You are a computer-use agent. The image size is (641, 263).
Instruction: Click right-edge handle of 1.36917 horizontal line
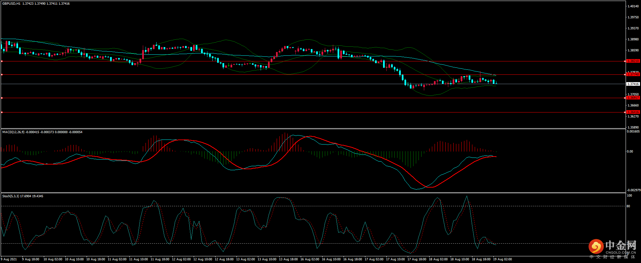point(625,98)
